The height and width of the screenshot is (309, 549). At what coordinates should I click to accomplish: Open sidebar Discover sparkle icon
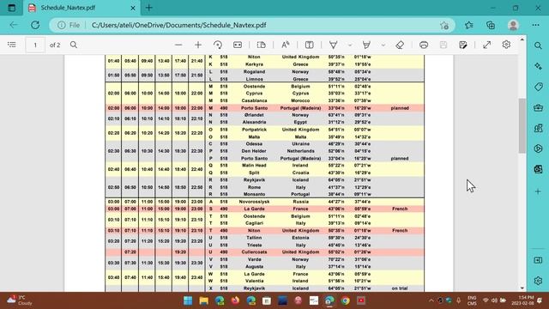(538, 66)
